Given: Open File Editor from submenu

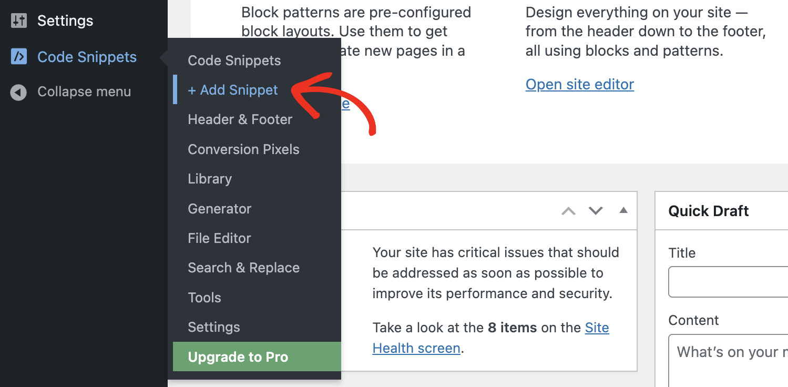Looking at the screenshot, I should click(219, 238).
